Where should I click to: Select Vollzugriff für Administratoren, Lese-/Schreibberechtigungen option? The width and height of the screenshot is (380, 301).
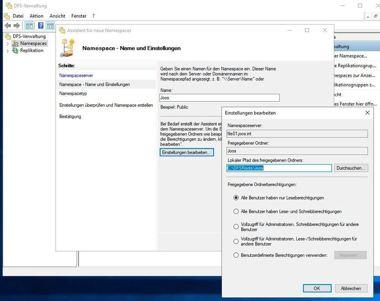coord(236,241)
